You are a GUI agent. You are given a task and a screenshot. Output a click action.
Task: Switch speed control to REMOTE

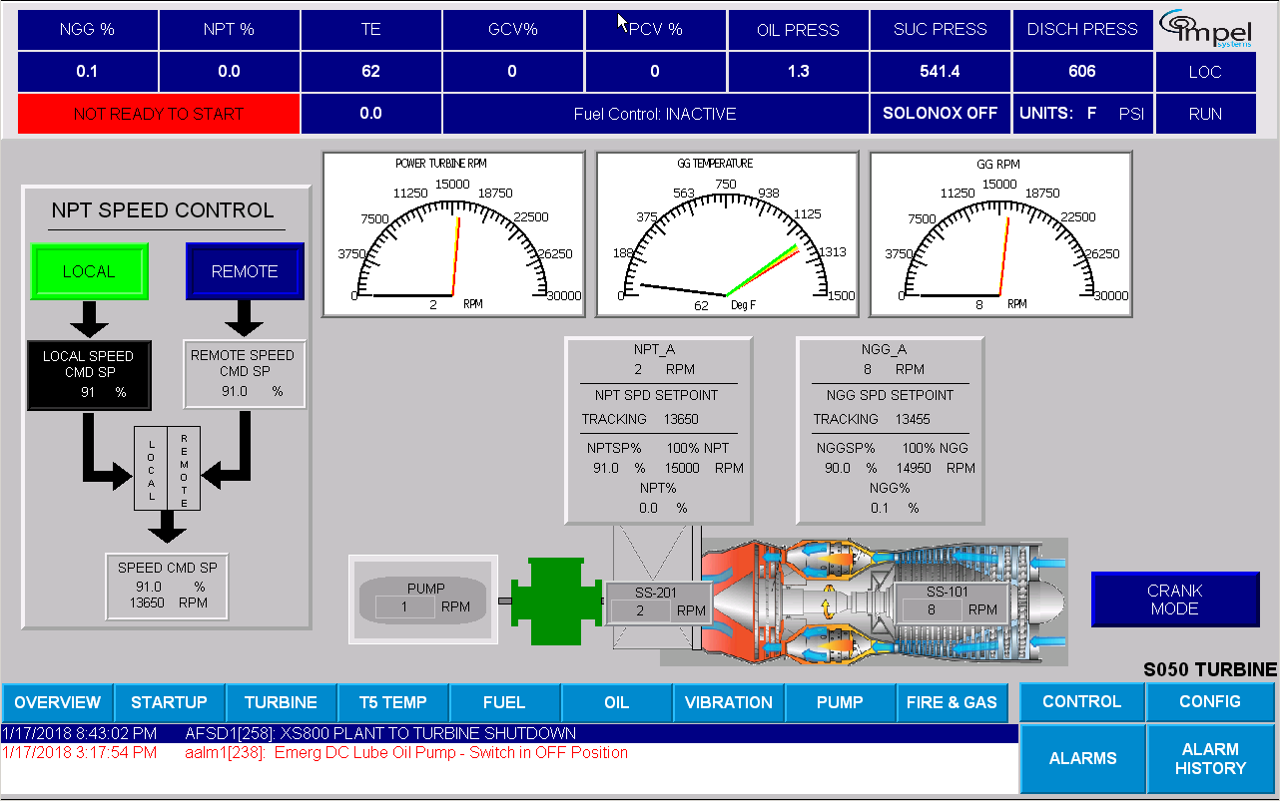[x=245, y=271]
